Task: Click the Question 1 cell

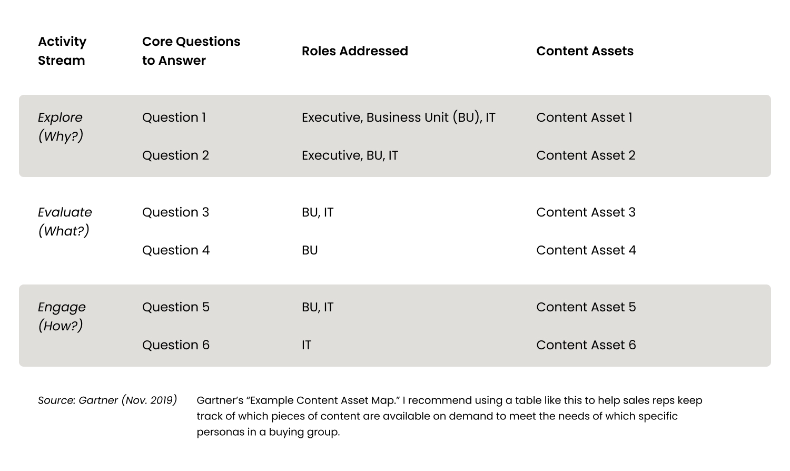Action: point(174,117)
